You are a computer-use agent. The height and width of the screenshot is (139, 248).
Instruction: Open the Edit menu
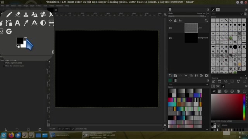7,6
